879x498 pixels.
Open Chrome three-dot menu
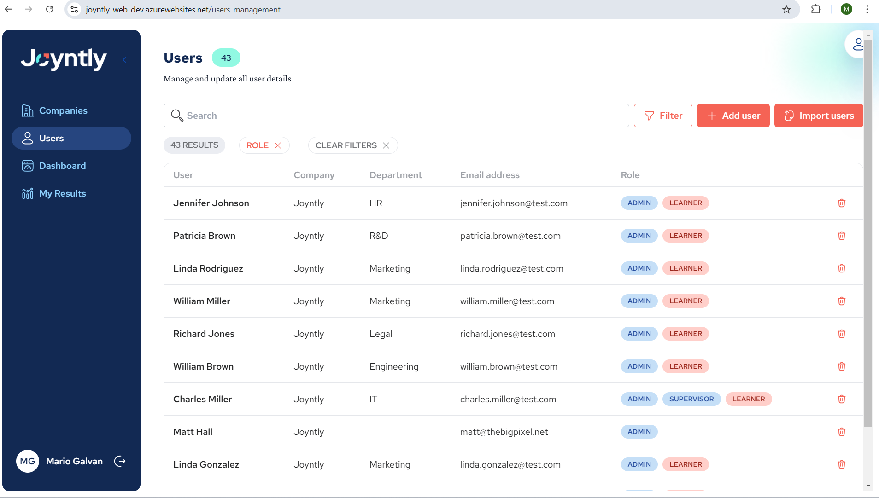[x=867, y=9]
